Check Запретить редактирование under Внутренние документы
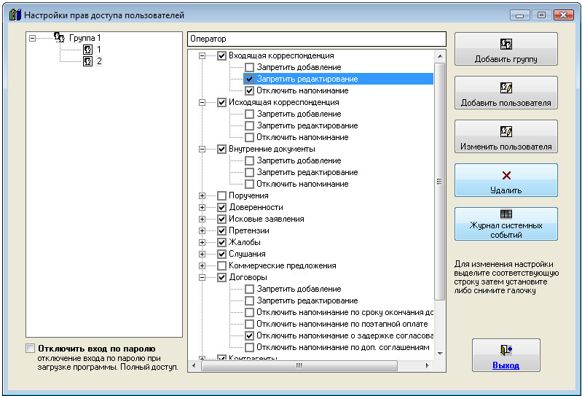 tap(250, 172)
